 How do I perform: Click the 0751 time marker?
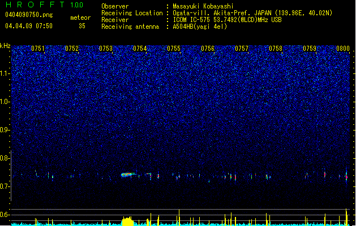(x=38, y=49)
